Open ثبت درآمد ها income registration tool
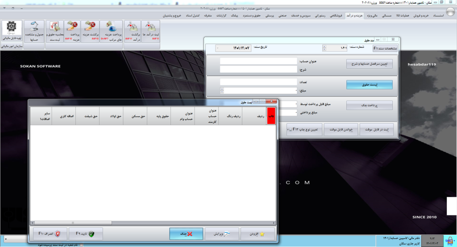The height and width of the screenshot is (247, 457). [151, 31]
